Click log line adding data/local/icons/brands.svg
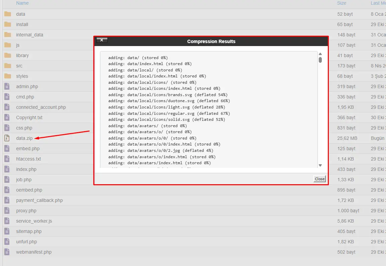This screenshot has height=266, width=386. pos(168,94)
